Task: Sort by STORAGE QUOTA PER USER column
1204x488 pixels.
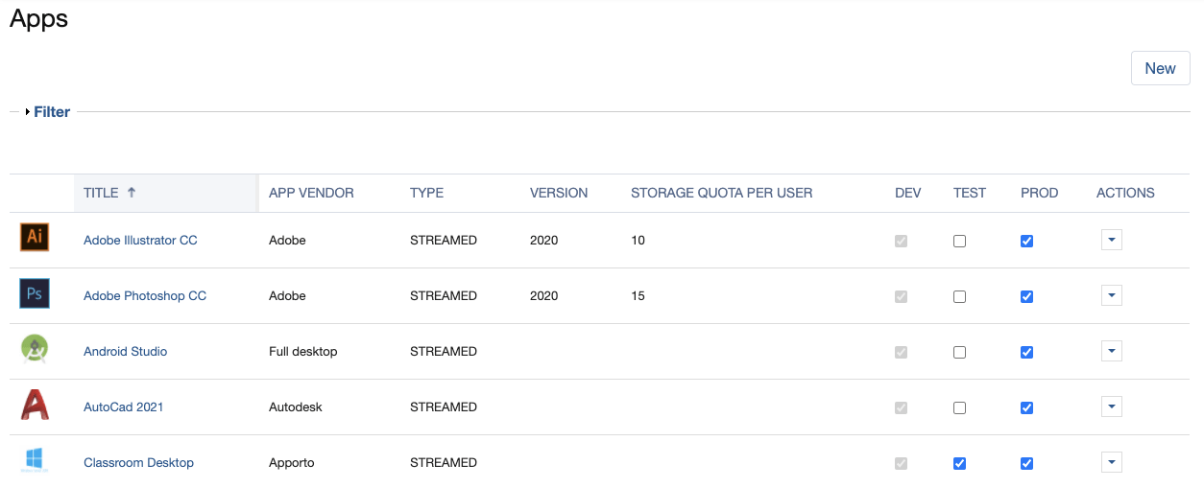Action: [721, 193]
